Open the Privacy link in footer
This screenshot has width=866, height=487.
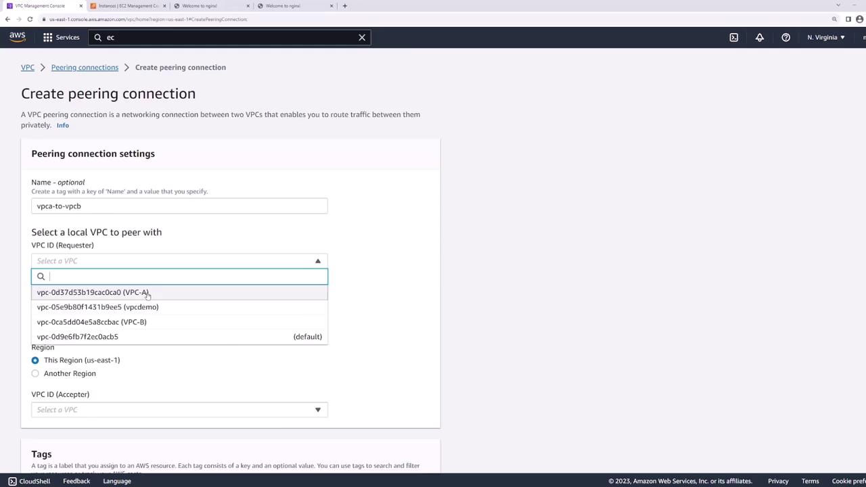(778, 481)
